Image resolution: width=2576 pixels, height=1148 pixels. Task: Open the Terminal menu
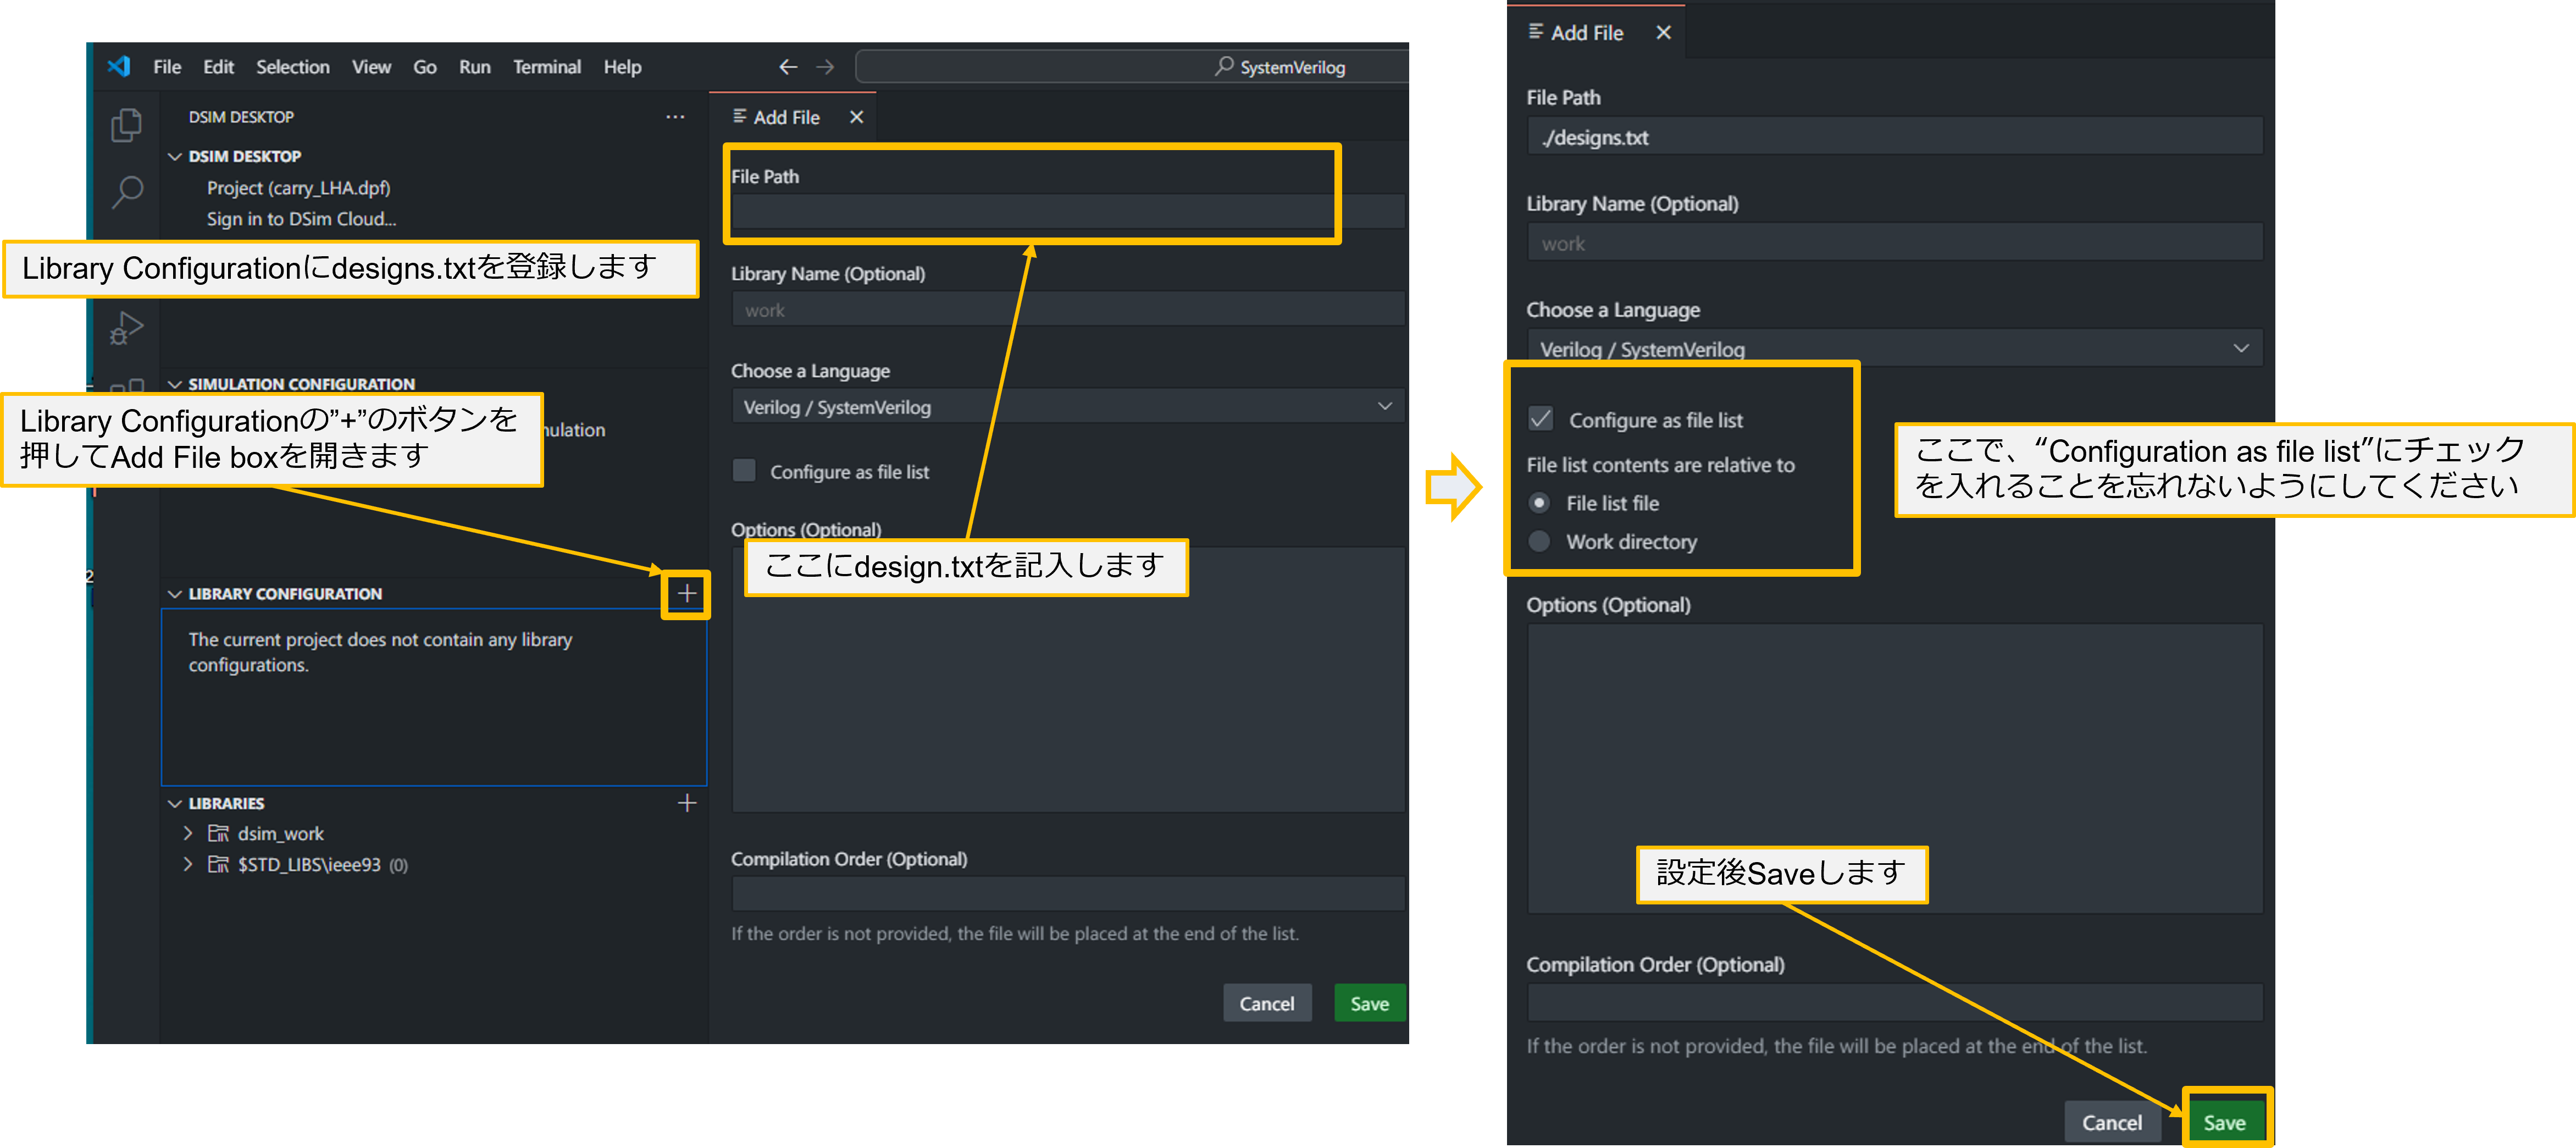coord(547,67)
